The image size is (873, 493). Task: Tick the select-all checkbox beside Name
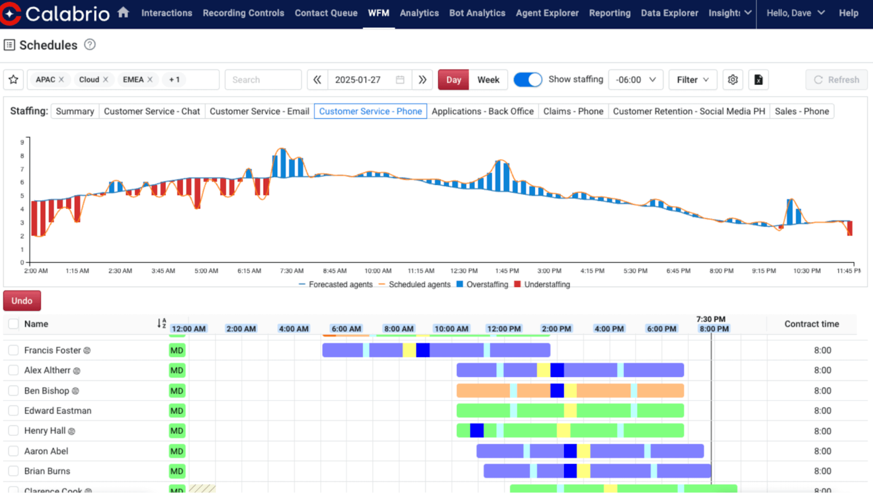point(14,324)
